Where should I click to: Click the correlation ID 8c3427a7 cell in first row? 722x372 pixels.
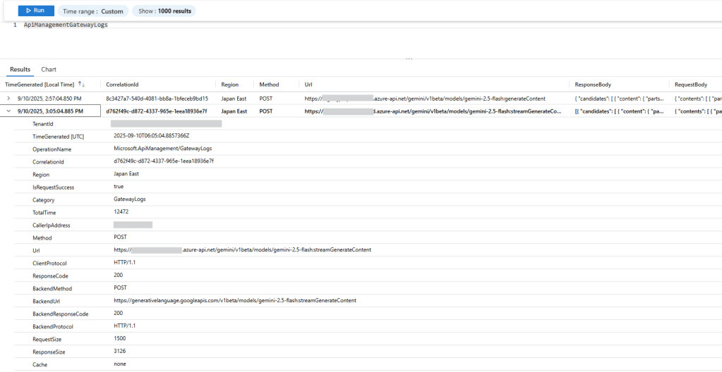coord(157,99)
